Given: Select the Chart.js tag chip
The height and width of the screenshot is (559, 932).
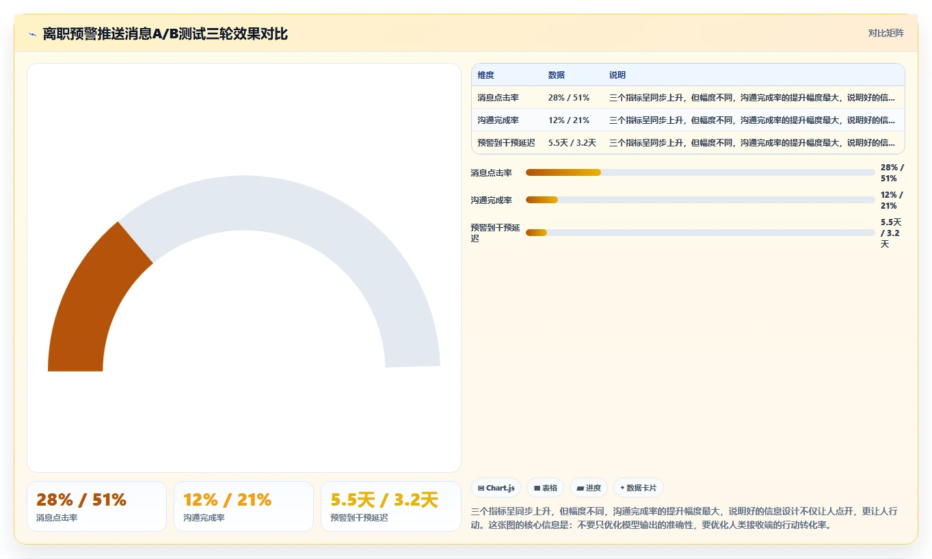Looking at the screenshot, I should (x=496, y=488).
